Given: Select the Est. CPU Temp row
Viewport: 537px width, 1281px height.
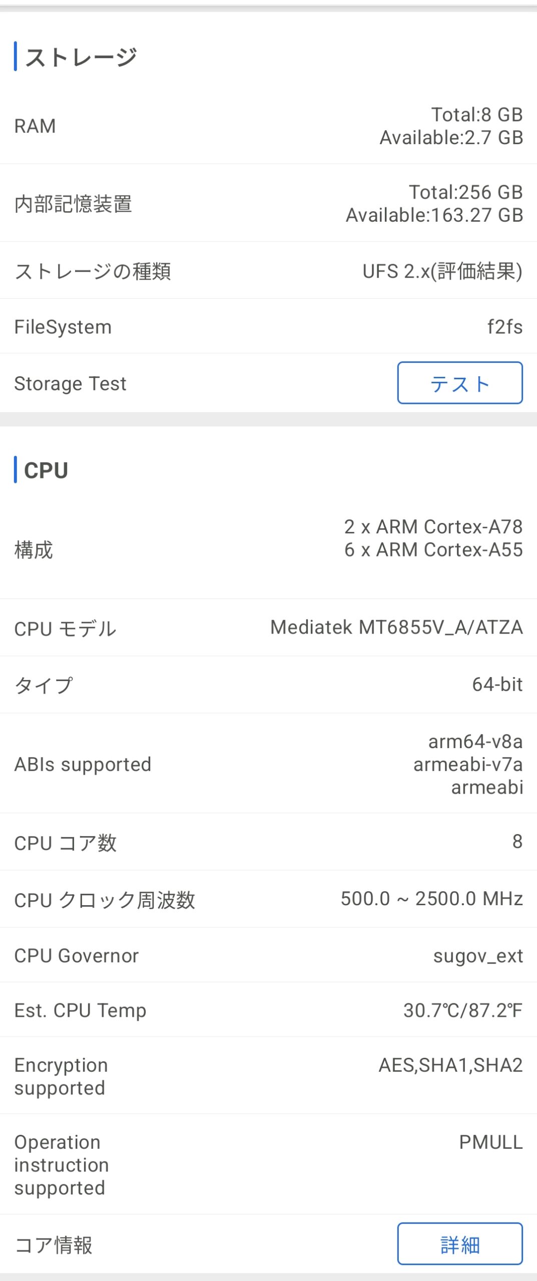Looking at the screenshot, I should (x=268, y=1010).
